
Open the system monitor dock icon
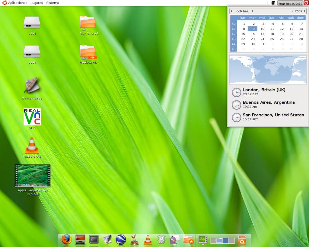(202, 239)
